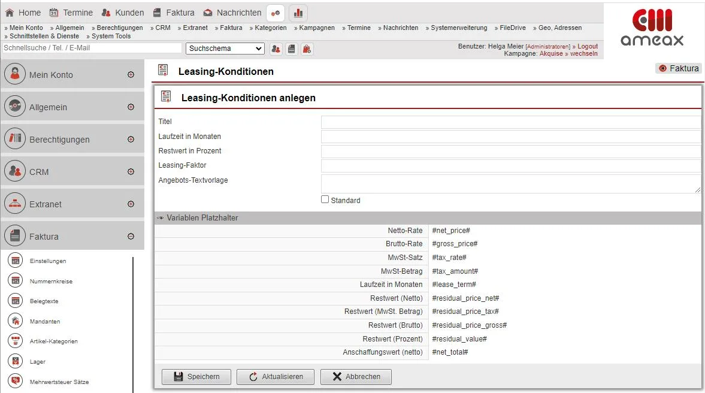Enable the Standard checkbox
705x393 pixels.
325,199
